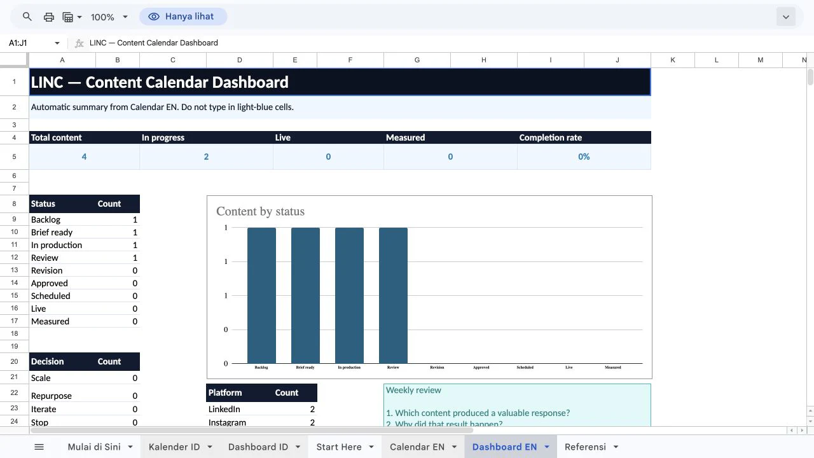The image size is (814, 458).
Task: Open Dashboard EN tab dropdown arrow
Action: pyautogui.click(x=546, y=447)
